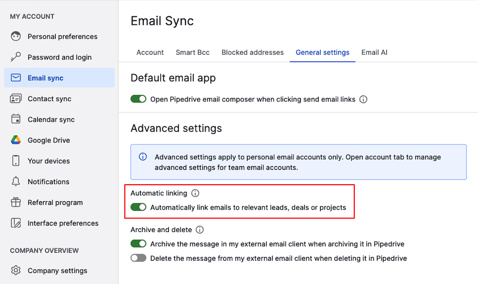Click the Referral program gift icon
Screen dimensions: 478x284
(16, 202)
